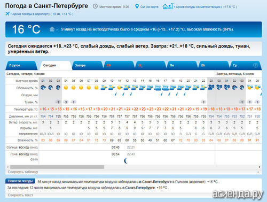
Task: Click the moonset time 22:43
Action: click(131, 154)
